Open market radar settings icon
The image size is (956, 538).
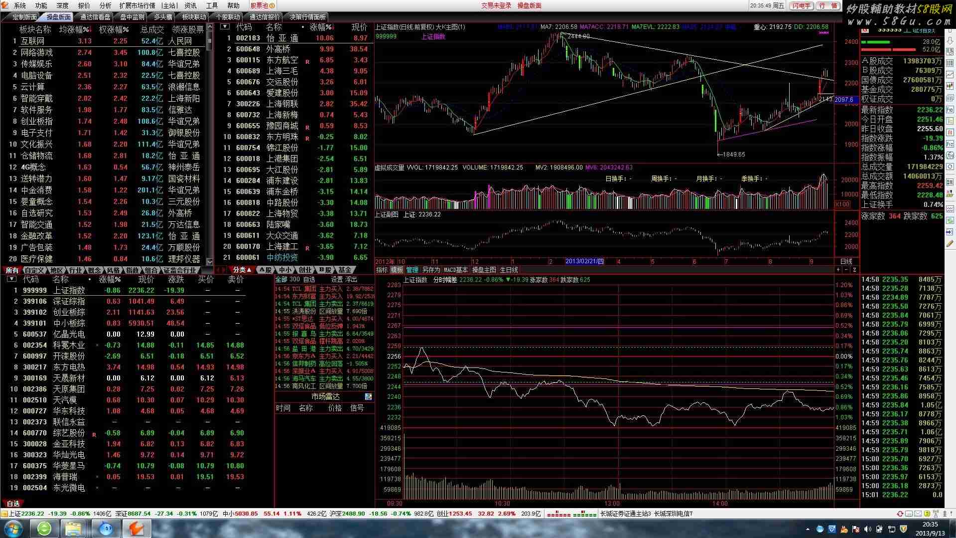tap(368, 396)
